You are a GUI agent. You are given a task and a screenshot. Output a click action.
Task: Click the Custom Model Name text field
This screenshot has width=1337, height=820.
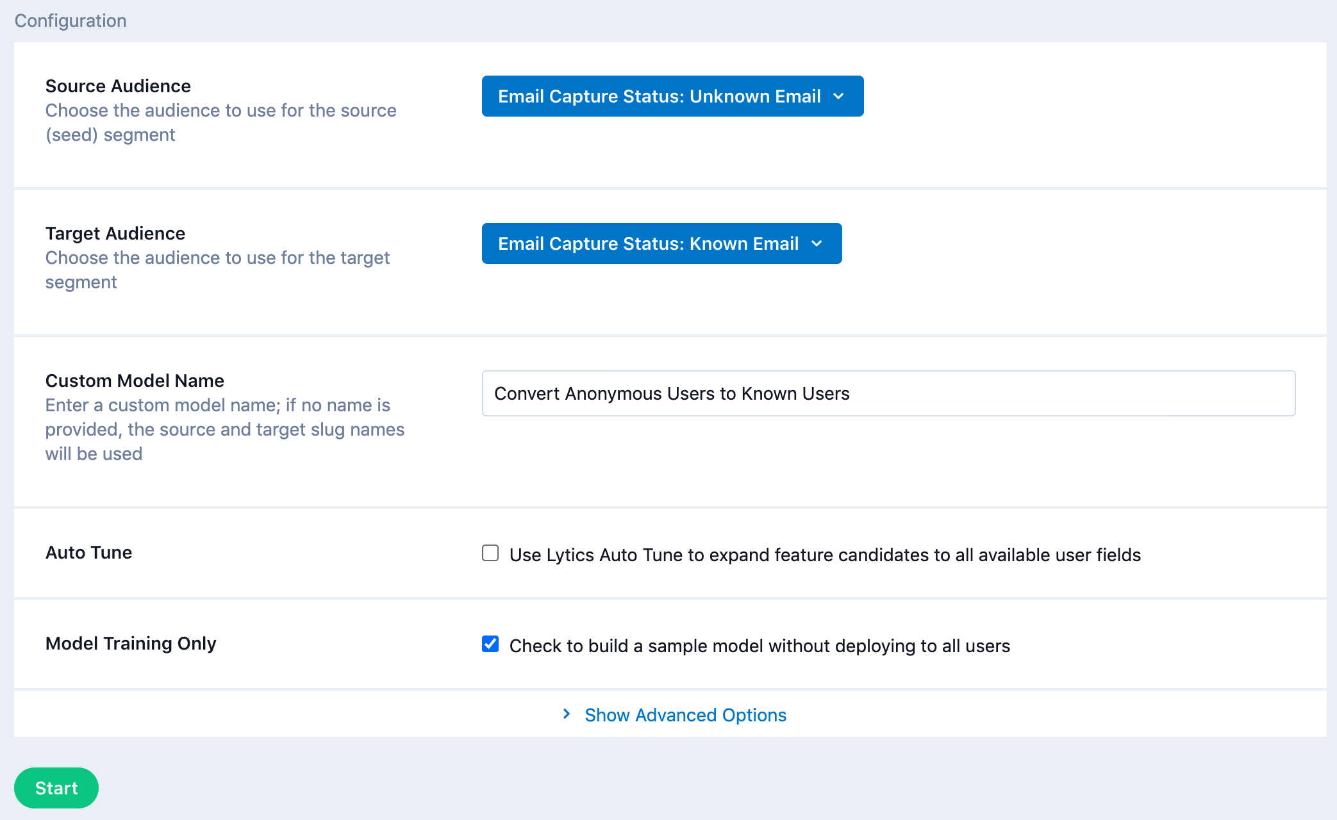pos(888,393)
